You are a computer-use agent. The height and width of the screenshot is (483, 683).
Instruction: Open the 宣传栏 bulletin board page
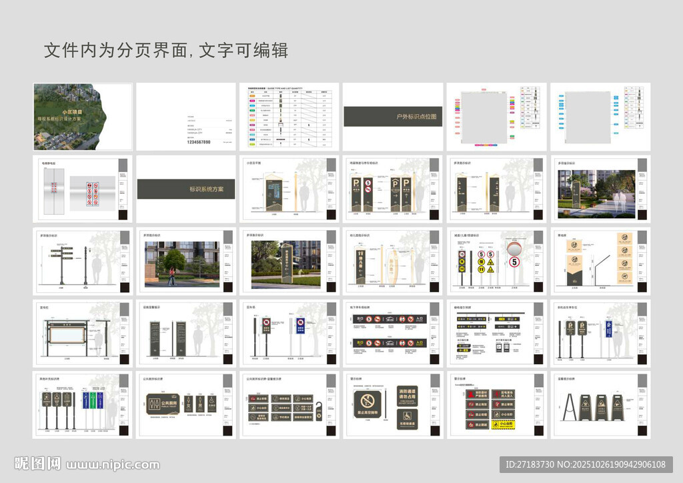[x=83, y=333]
